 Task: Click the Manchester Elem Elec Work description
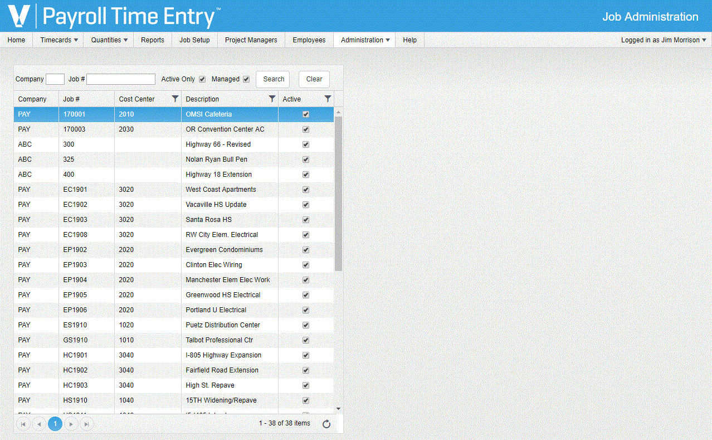228,280
